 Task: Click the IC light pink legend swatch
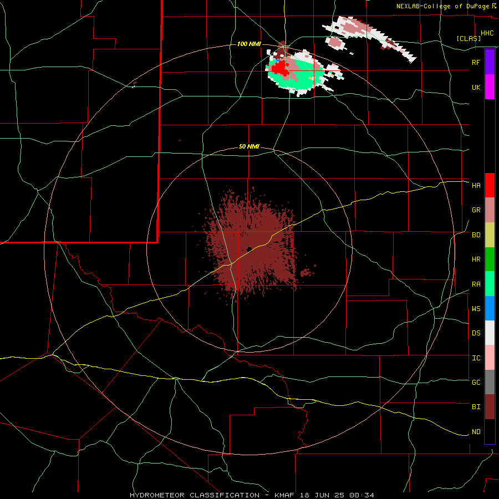490,358
